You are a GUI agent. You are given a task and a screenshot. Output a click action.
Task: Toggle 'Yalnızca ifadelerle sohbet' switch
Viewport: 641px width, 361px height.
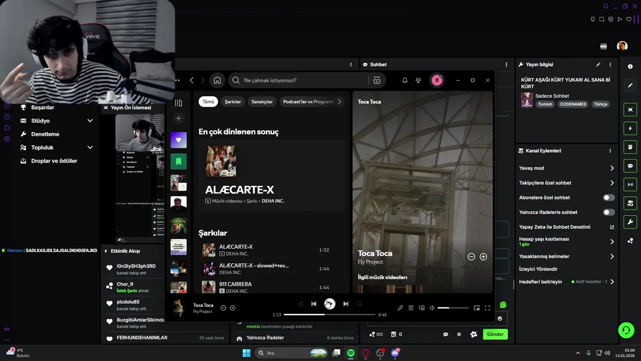click(608, 213)
